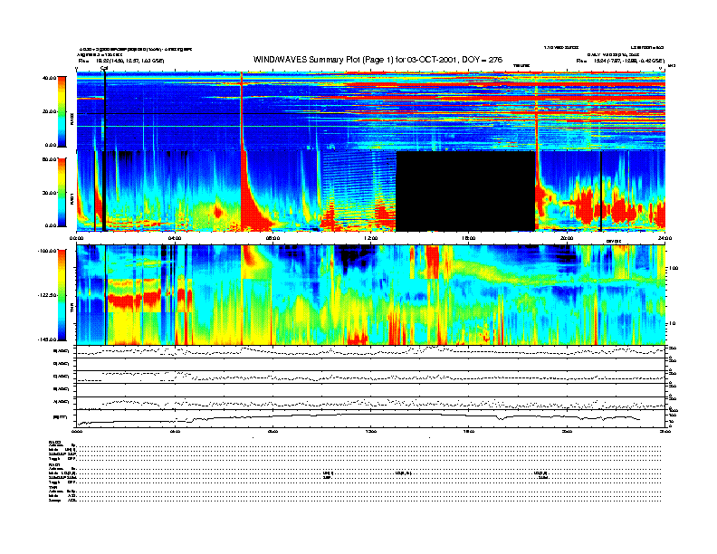
Task: Select the 'Cal' marker above the RAD2 panel
Action: click(x=104, y=68)
